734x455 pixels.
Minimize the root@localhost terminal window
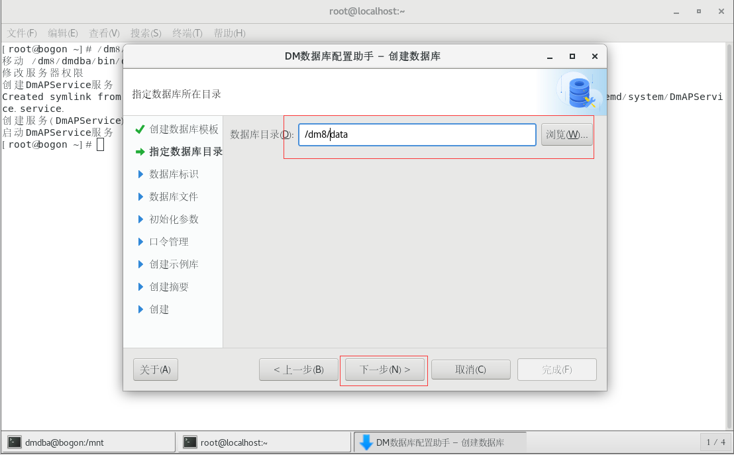click(676, 12)
